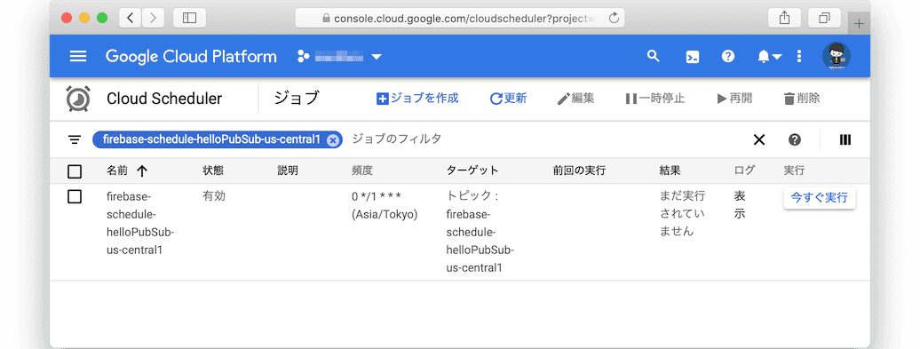Open the three-dot settings menu in header
The height and width of the screenshot is (349, 920).
798,56
